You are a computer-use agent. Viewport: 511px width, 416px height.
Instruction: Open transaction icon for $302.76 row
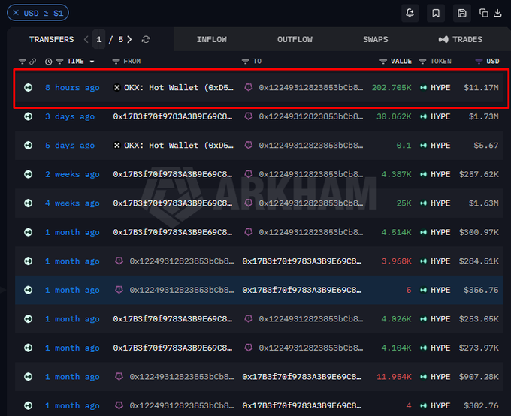[29, 405]
